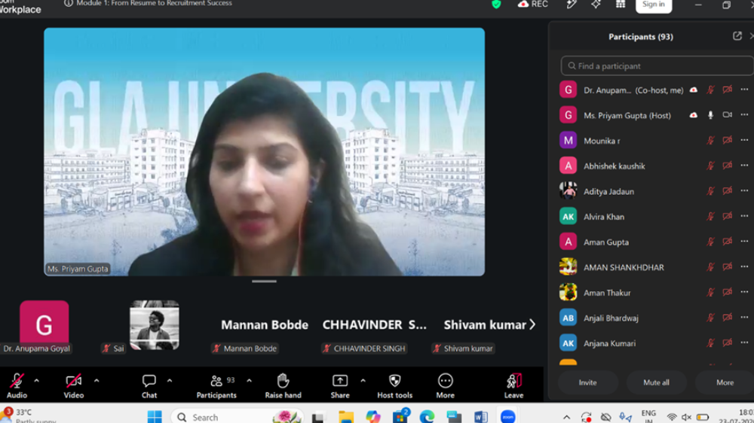Image resolution: width=754 pixels, height=423 pixels.
Task: Expand share options arrow next to Share
Action: coord(363,381)
